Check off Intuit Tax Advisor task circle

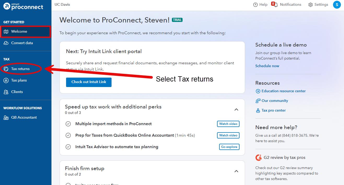tap(68, 147)
